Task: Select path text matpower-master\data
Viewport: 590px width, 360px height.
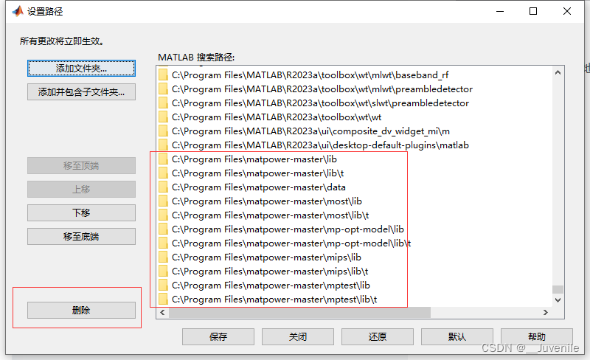Action: (x=259, y=187)
